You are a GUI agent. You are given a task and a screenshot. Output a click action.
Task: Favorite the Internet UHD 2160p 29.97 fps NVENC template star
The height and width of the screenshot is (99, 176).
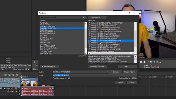click(x=89, y=23)
